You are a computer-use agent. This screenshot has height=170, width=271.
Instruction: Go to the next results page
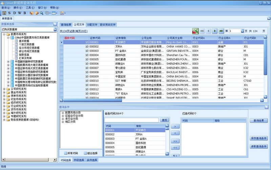tap(215, 31)
